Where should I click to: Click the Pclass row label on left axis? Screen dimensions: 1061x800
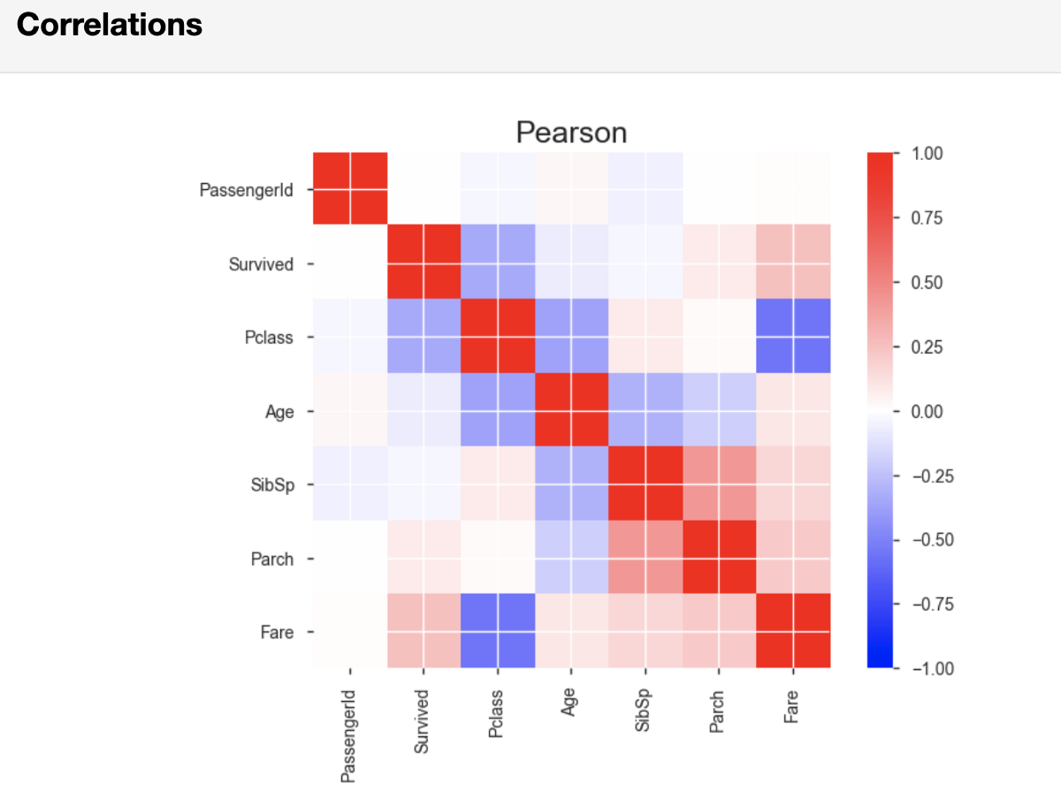[x=269, y=338]
